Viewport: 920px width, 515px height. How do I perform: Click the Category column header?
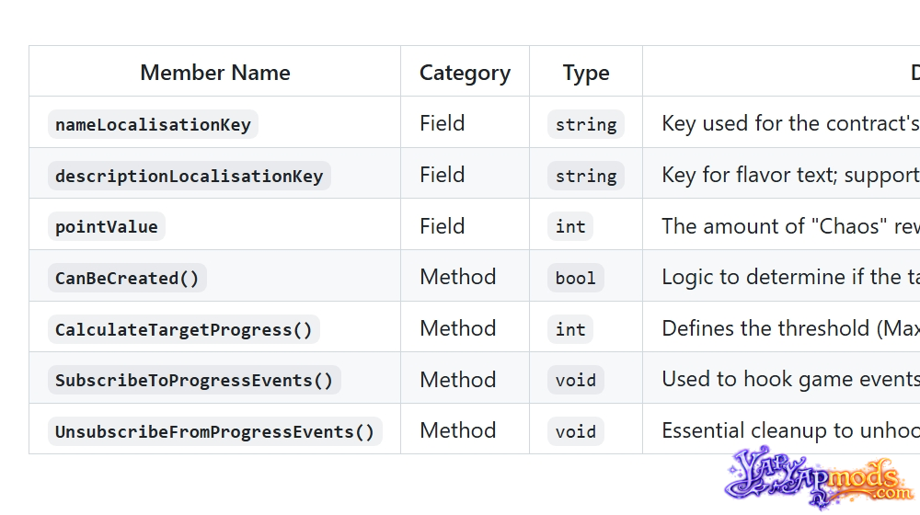click(x=466, y=73)
